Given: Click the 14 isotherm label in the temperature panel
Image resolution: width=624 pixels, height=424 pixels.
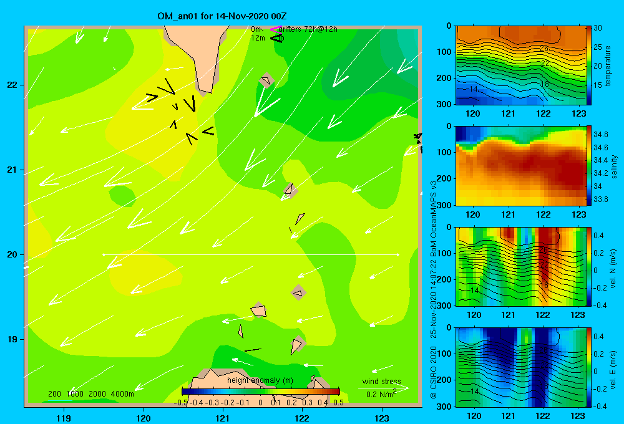Looking at the screenshot, I should pos(473,89).
